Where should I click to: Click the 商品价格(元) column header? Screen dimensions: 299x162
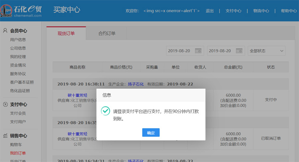pos(121,67)
